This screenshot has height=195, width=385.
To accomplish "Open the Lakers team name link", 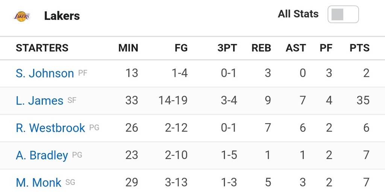I will tap(62, 16).
